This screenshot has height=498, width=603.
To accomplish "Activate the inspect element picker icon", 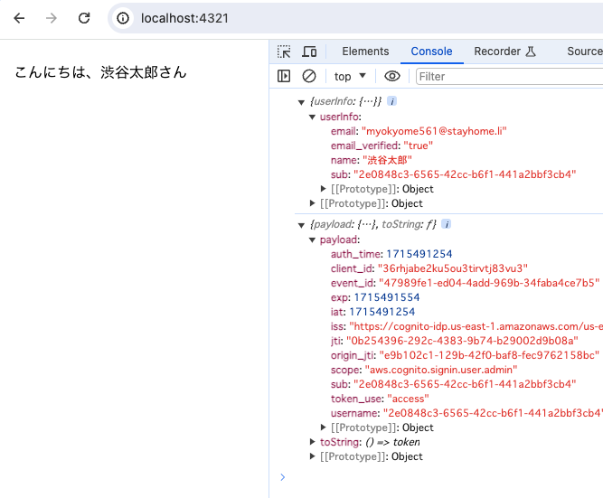I will [x=284, y=52].
